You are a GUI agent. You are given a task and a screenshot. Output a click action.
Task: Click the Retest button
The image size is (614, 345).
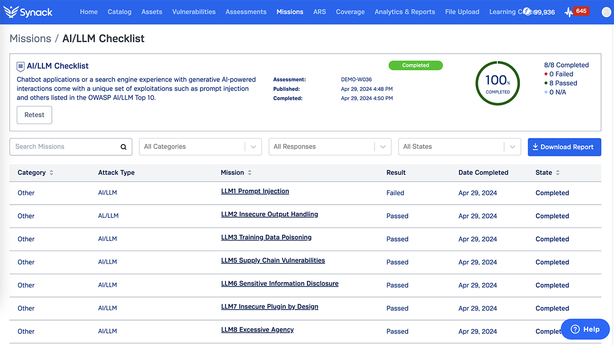coord(35,115)
